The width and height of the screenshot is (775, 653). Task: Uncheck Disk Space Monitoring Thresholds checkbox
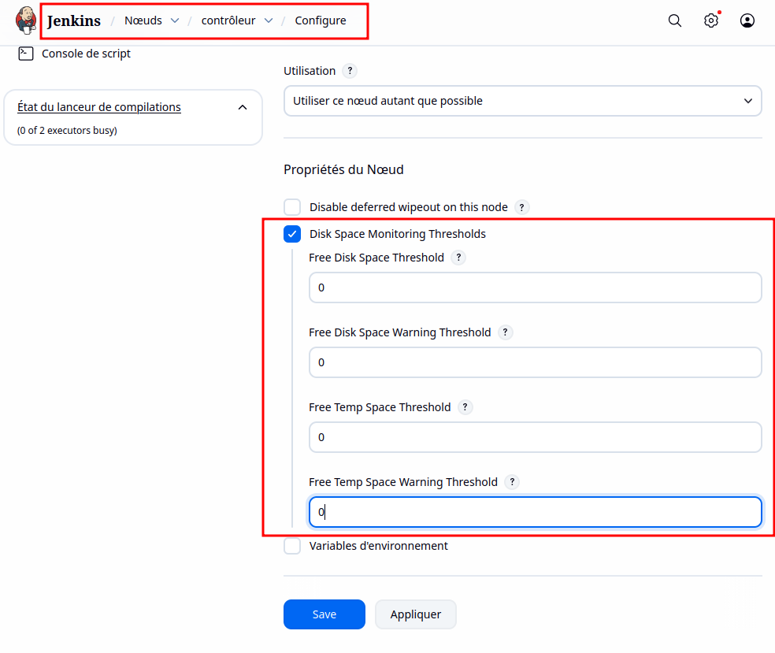tap(292, 234)
